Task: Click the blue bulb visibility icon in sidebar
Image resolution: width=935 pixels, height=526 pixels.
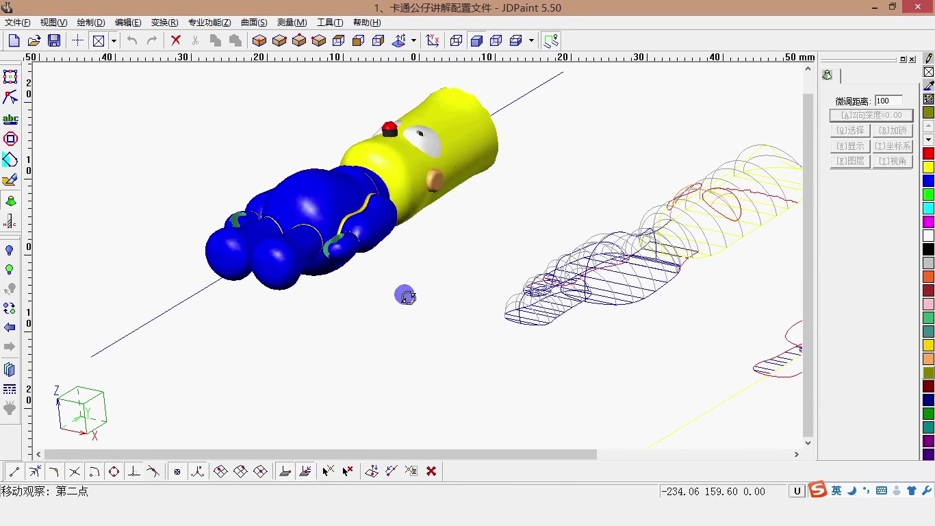Action: coord(10,251)
